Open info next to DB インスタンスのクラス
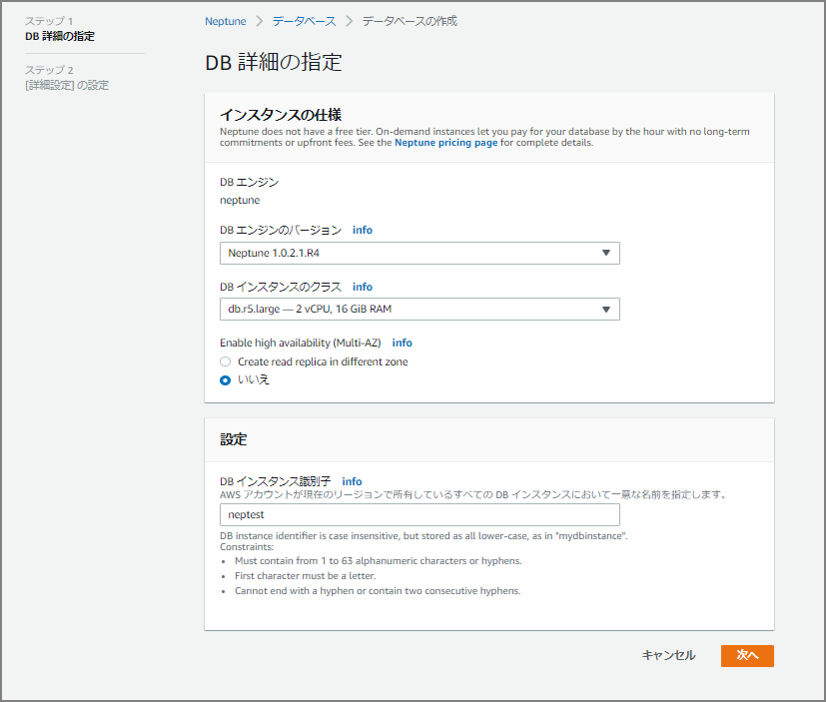 (x=362, y=287)
